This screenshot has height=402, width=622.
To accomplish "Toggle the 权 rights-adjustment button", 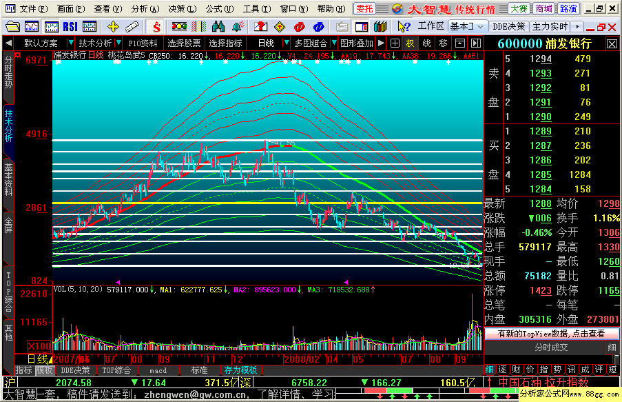I will tap(410, 43).
